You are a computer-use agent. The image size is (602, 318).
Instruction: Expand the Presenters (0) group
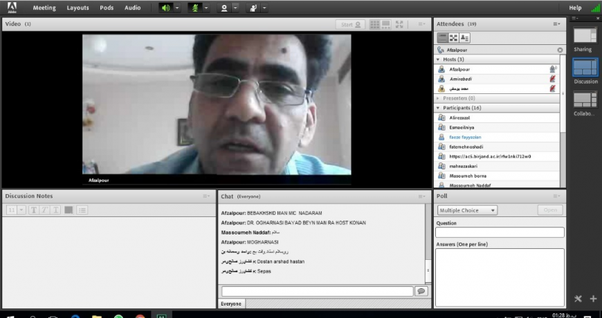[x=438, y=98]
